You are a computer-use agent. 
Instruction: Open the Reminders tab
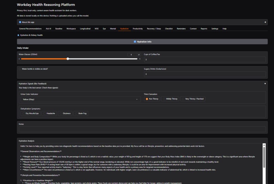point(181,28)
